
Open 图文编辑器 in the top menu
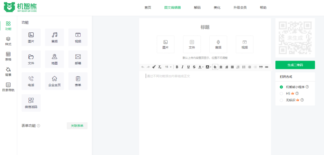[x=173, y=8]
